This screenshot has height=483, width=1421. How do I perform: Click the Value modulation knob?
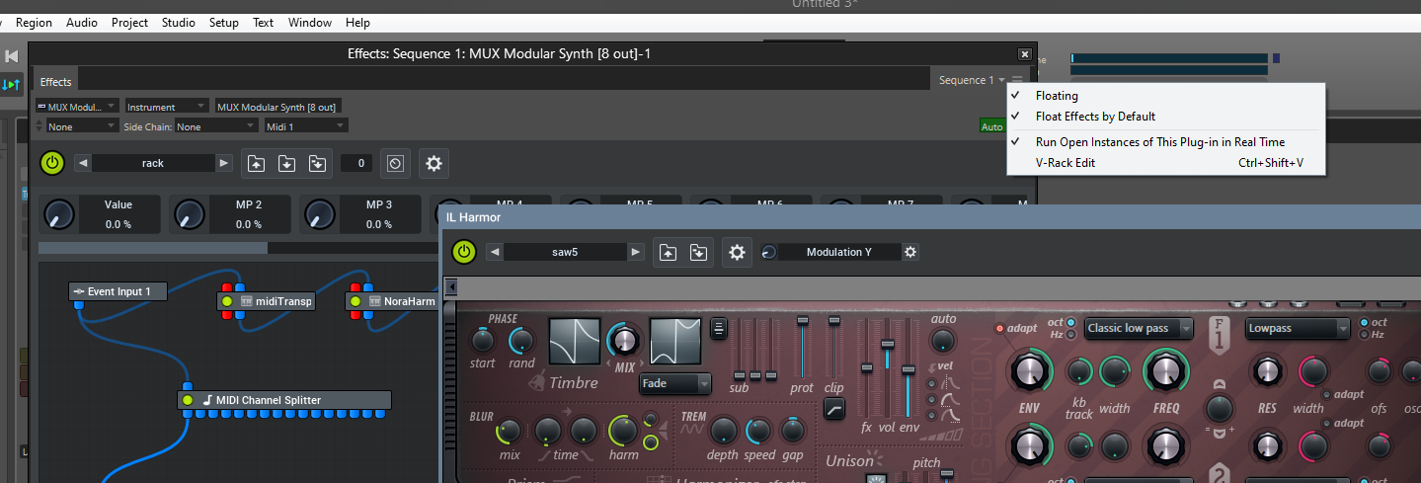(59, 213)
